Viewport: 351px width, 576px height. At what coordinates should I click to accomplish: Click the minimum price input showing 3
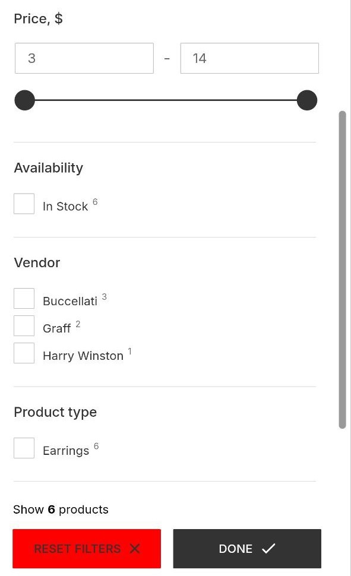point(84,58)
